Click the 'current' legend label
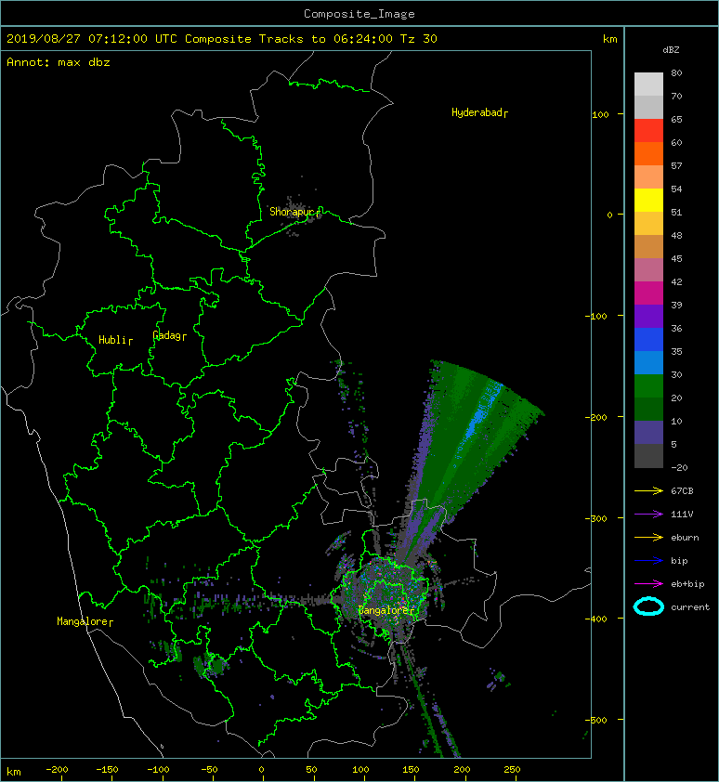The image size is (719, 782). click(x=690, y=607)
